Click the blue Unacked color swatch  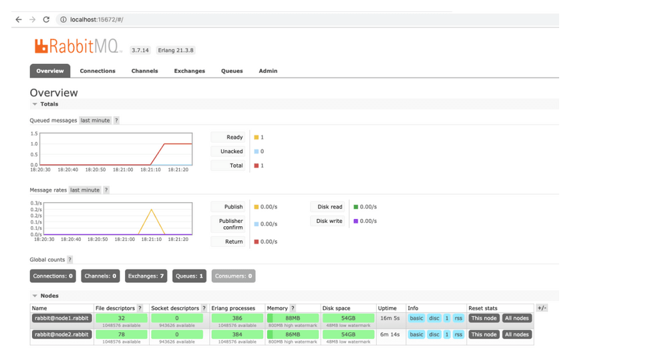pyautogui.click(x=257, y=151)
